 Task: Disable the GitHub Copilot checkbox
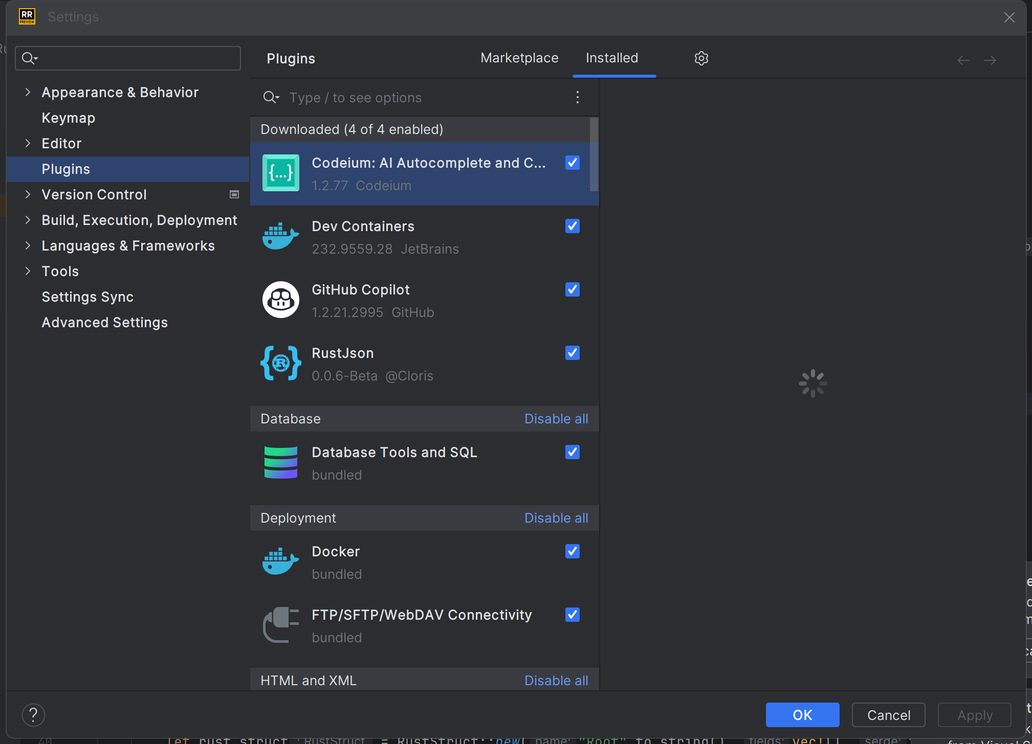click(x=572, y=289)
